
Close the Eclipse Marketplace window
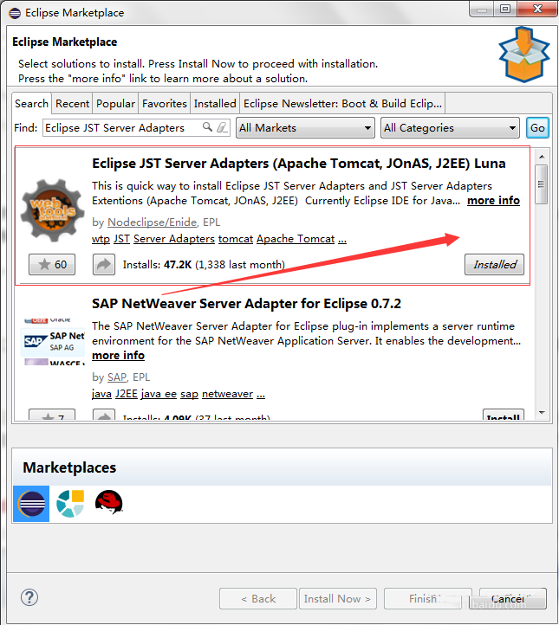[537, 9]
